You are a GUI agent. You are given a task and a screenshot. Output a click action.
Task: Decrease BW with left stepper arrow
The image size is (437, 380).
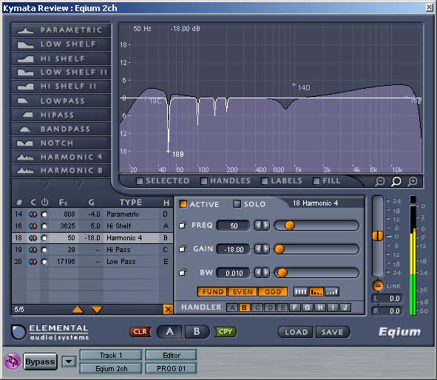(x=258, y=273)
